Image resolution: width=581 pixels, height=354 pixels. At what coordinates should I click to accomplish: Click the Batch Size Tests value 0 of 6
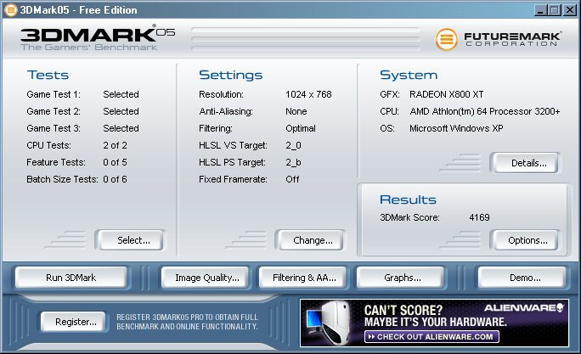115,179
